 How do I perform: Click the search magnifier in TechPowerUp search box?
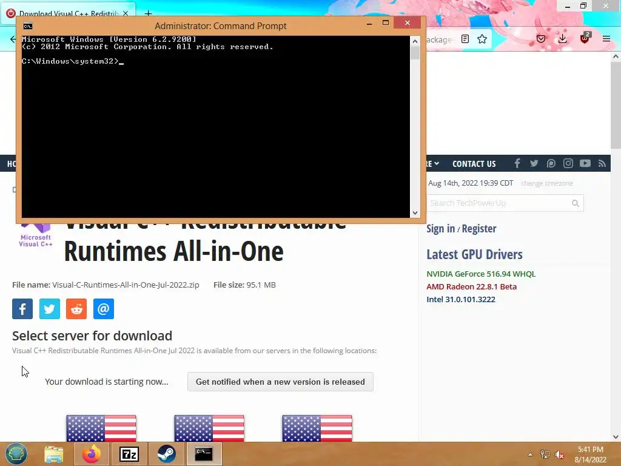tap(575, 203)
